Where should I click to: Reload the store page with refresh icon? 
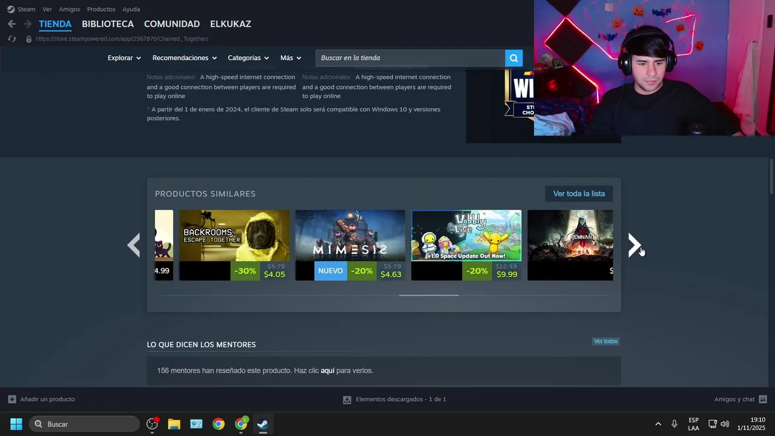point(12,39)
